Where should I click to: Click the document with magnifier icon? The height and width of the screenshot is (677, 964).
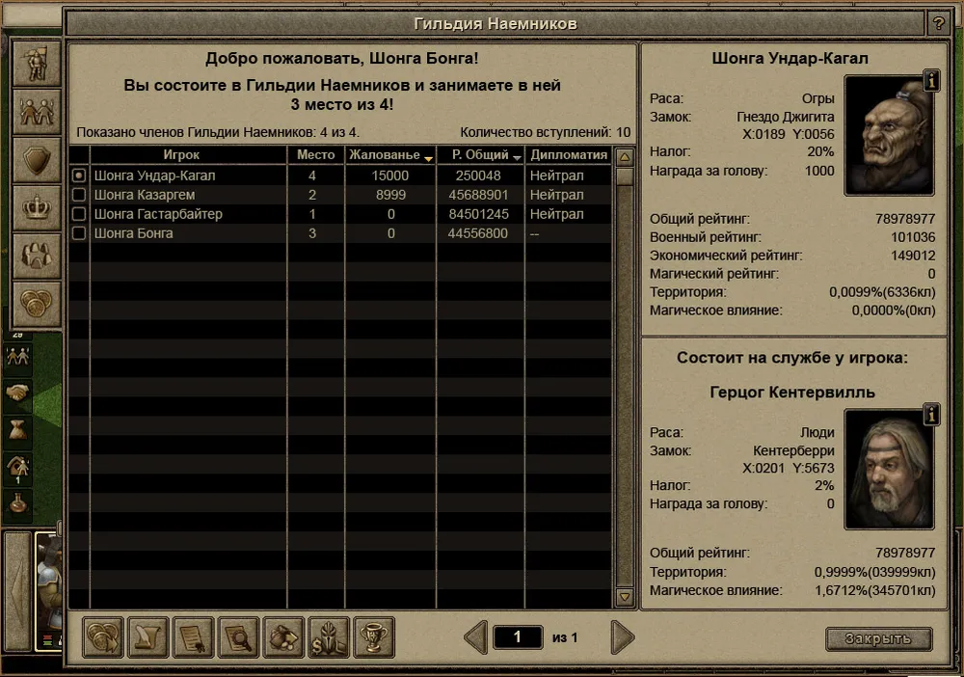[x=238, y=637]
